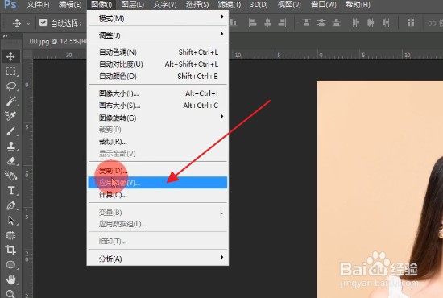Choose 应用图像(Y)... menu item
443x298 pixels.
pos(158,183)
